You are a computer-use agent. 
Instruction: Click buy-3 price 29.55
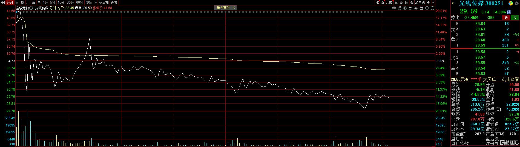click(x=480, y=63)
